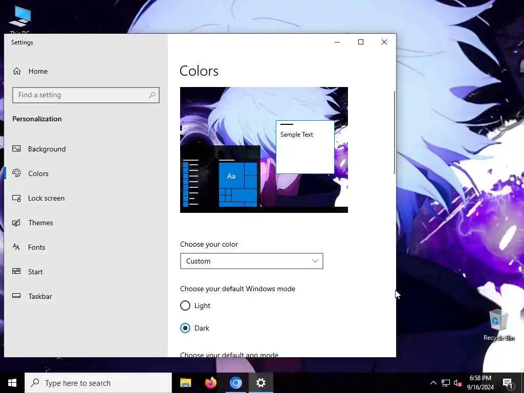The height and width of the screenshot is (393, 524).
Task: Click the chevron on Custom color dropdown
Action: pos(315,261)
